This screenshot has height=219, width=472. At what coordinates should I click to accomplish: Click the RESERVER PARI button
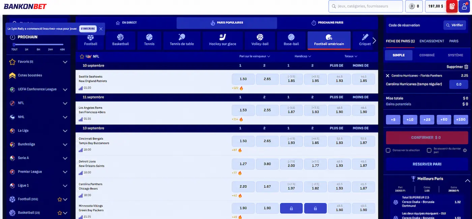pos(427,164)
